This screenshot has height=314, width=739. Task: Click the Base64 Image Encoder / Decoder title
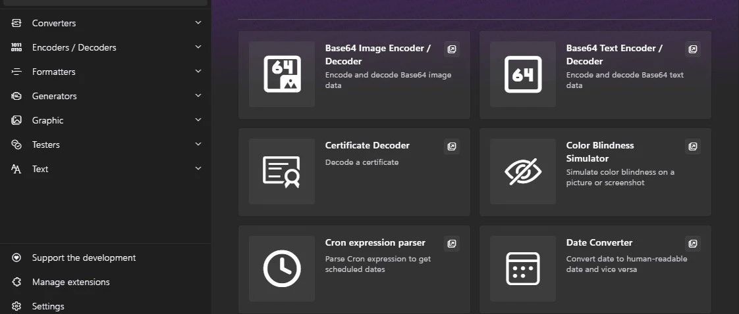click(378, 55)
